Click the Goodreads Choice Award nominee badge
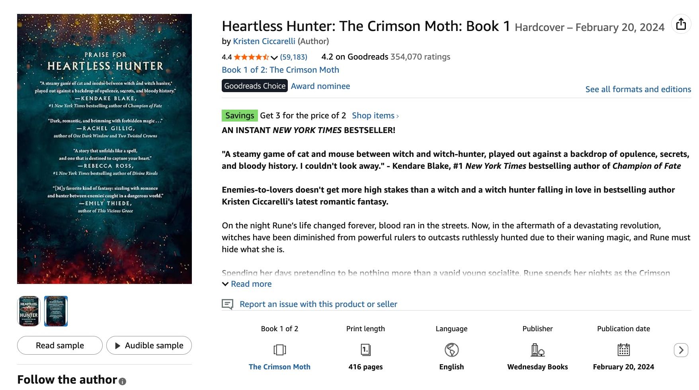The width and height of the screenshot is (699, 390). [255, 85]
